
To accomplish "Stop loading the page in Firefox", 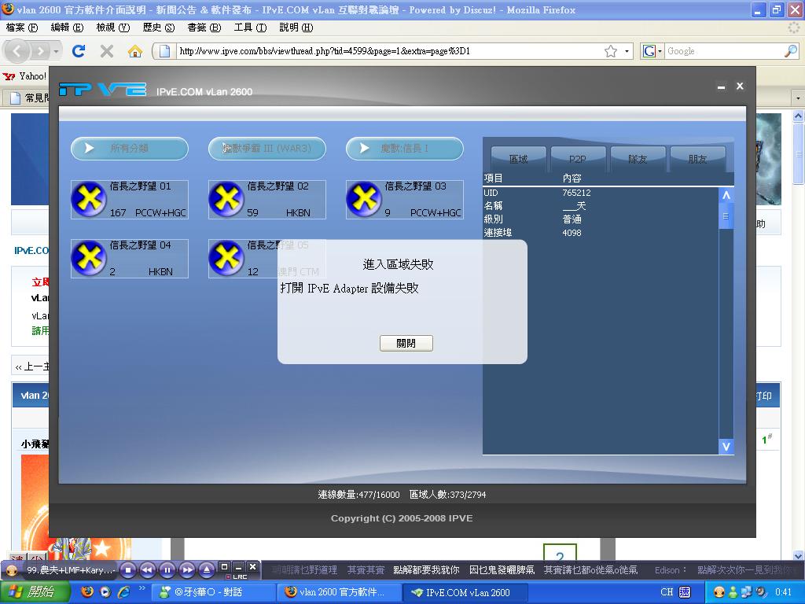I will click(x=107, y=51).
